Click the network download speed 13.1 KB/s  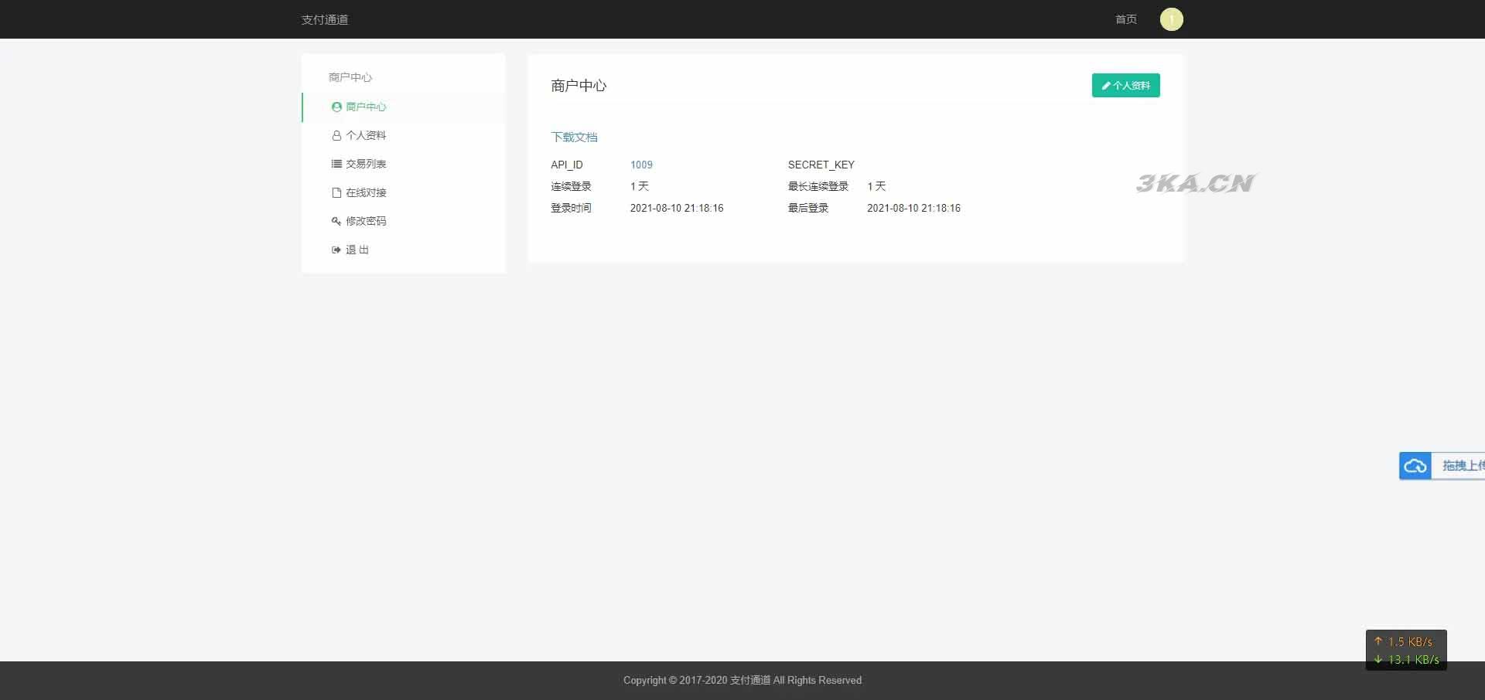pos(1413,659)
